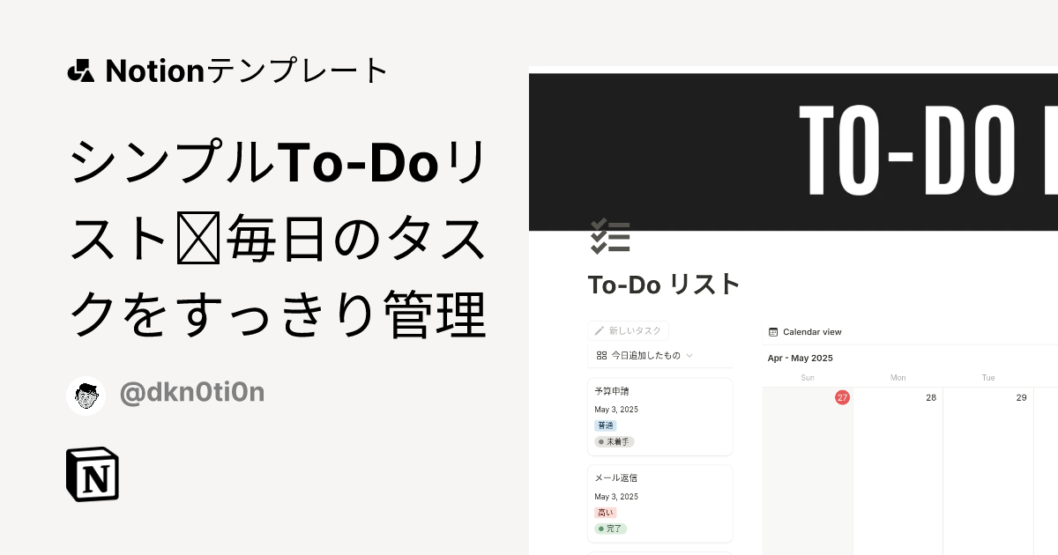Click the To-Do リスト page title
Screen dimensions: 1058x555
click(664, 285)
